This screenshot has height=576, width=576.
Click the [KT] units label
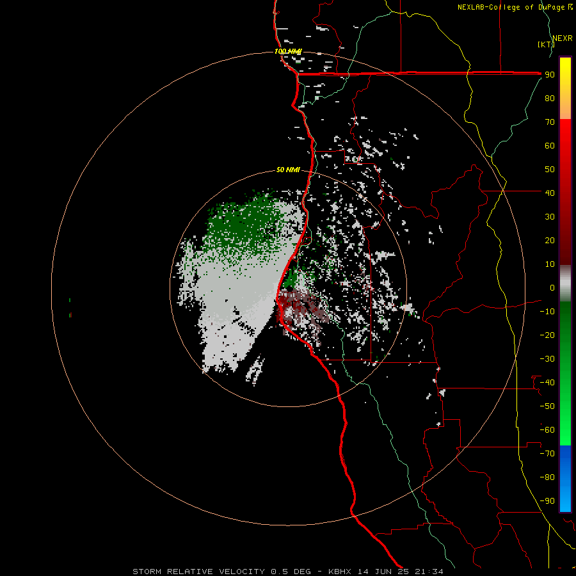coord(545,44)
